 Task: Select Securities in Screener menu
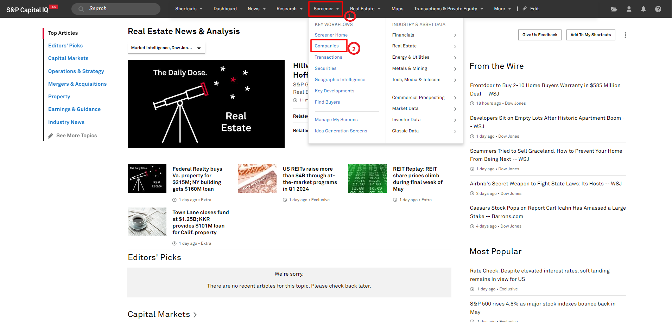325,68
